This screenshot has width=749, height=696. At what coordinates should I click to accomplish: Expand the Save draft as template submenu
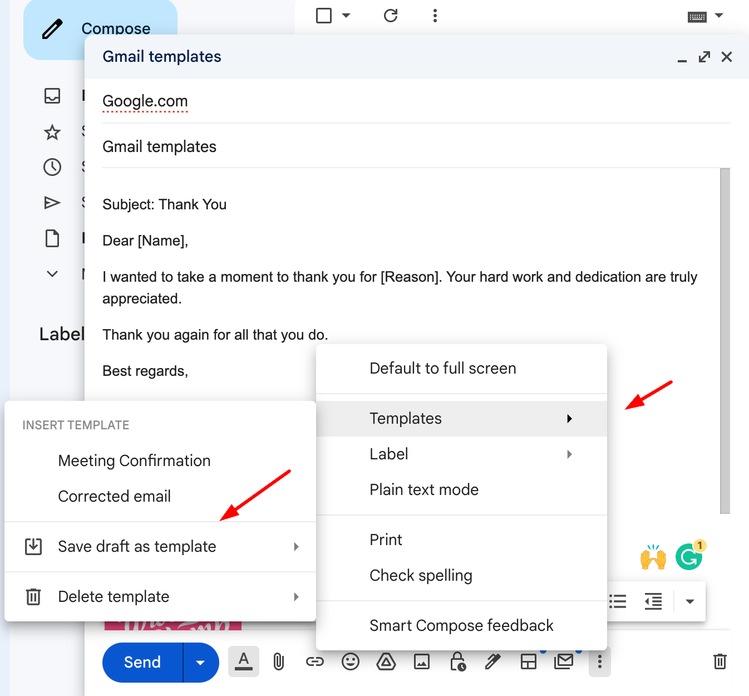click(x=137, y=546)
